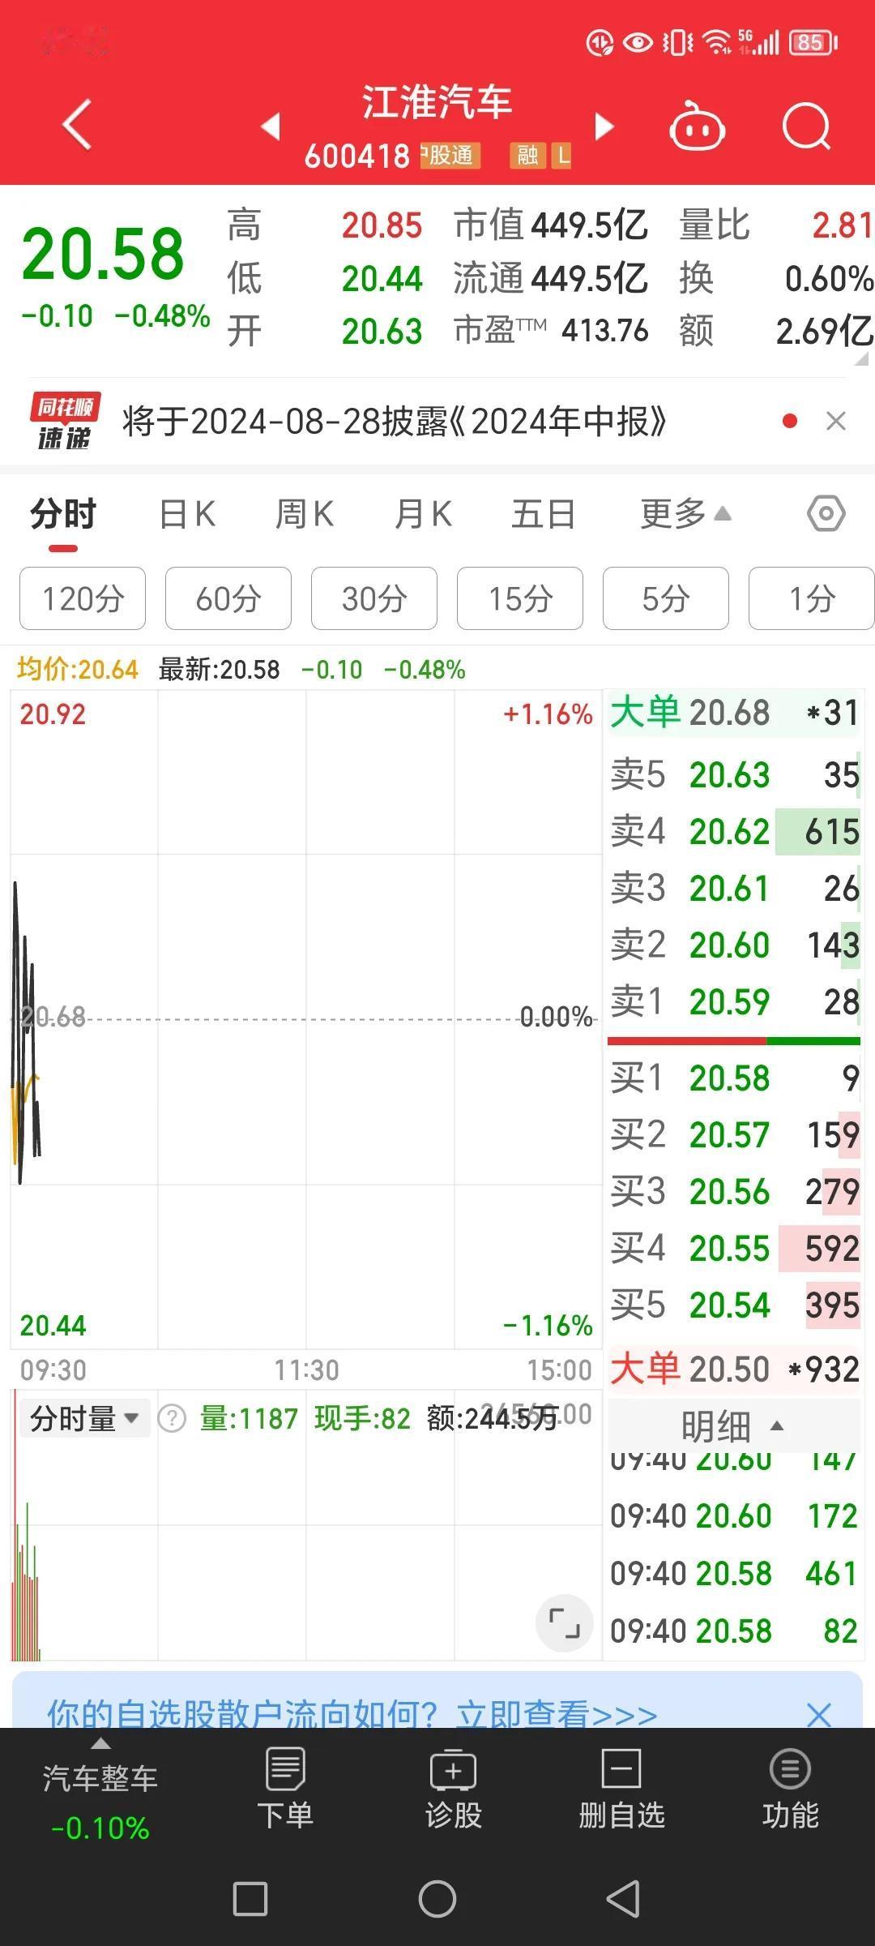Tap 买2 price 20.57 row

[x=734, y=1134]
